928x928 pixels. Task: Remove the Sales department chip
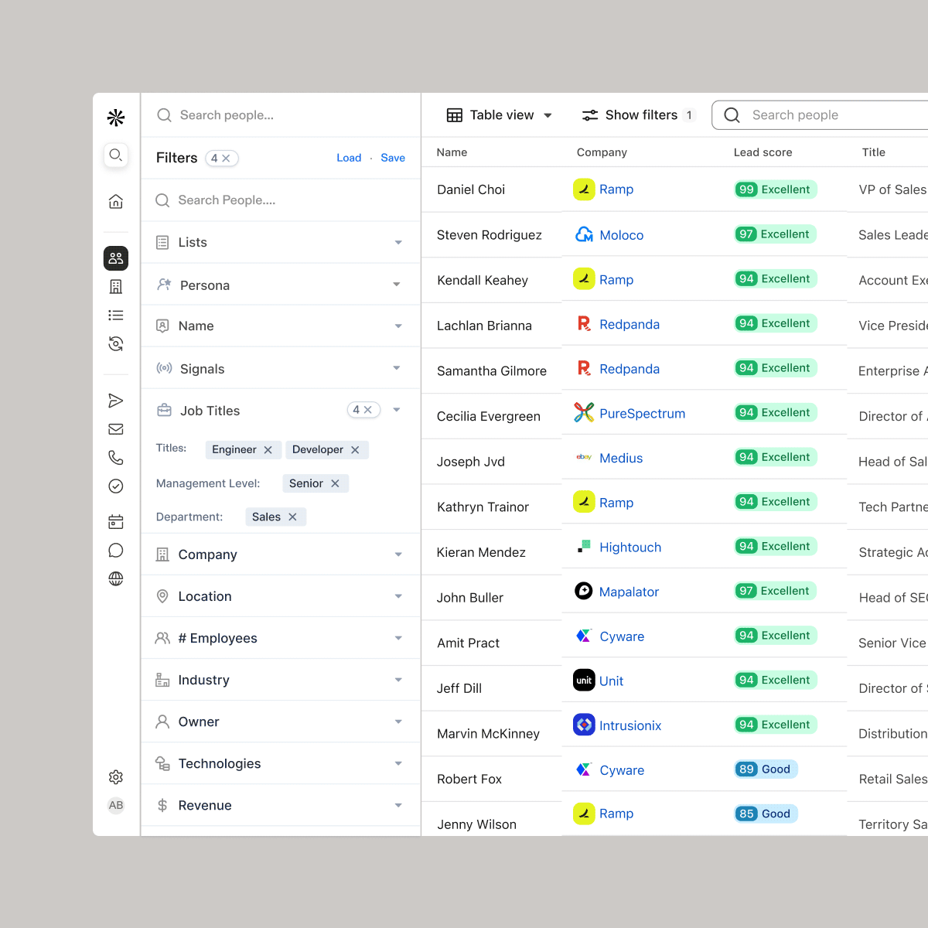point(292,517)
